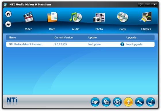This screenshot has width=161, height=111.
Task: Click the New Upgrade link
Action: point(134,44)
